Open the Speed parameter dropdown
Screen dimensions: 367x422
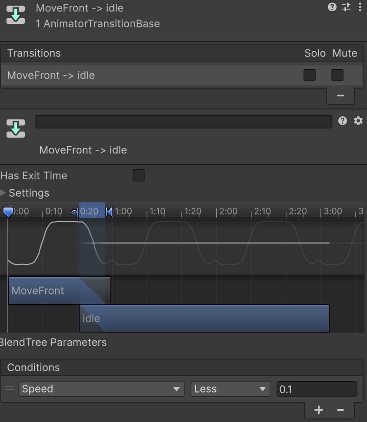(x=102, y=389)
